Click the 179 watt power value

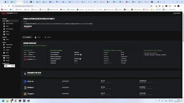tap(123, 63)
